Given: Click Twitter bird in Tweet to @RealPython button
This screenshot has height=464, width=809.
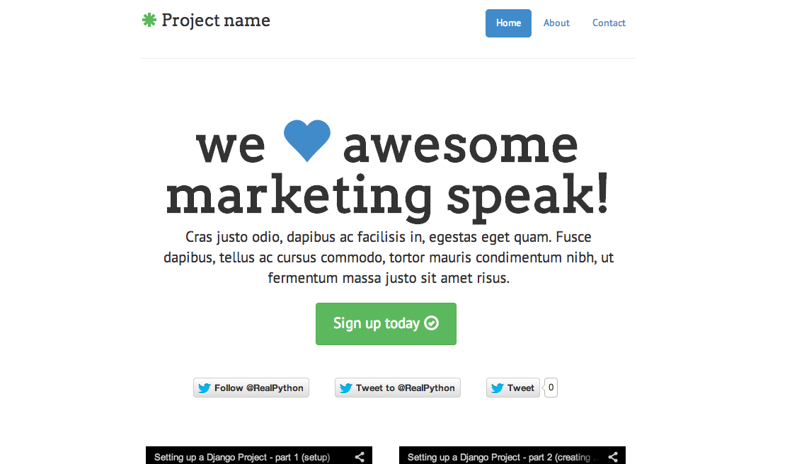Looking at the screenshot, I should (345, 388).
